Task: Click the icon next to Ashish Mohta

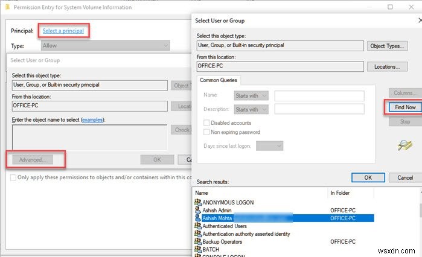Action: [197, 218]
